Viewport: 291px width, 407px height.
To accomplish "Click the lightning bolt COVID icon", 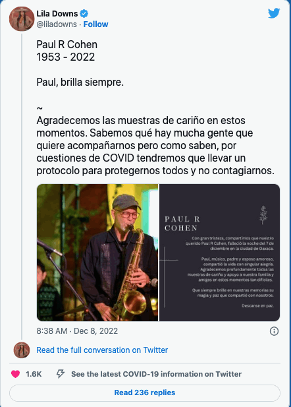I will [x=61, y=374].
